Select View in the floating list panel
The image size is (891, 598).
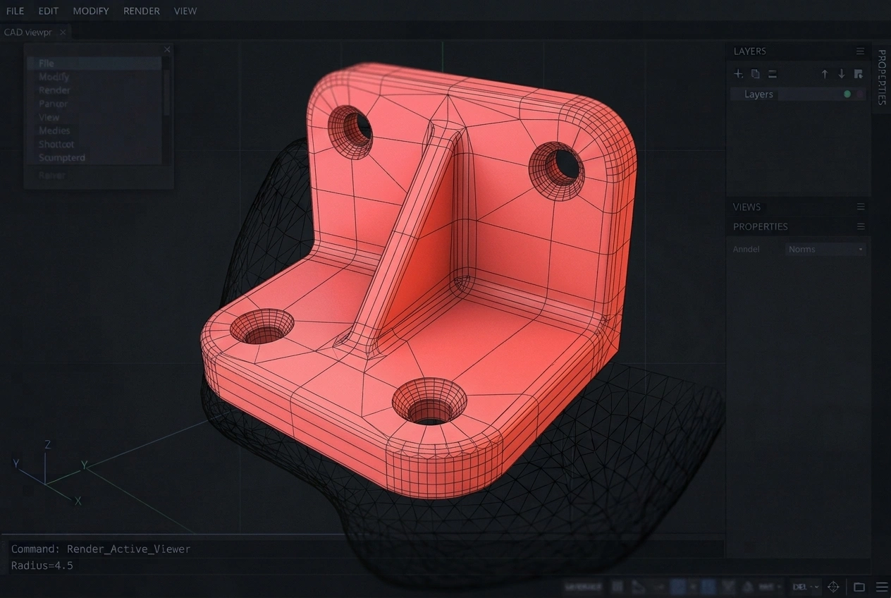click(94, 117)
